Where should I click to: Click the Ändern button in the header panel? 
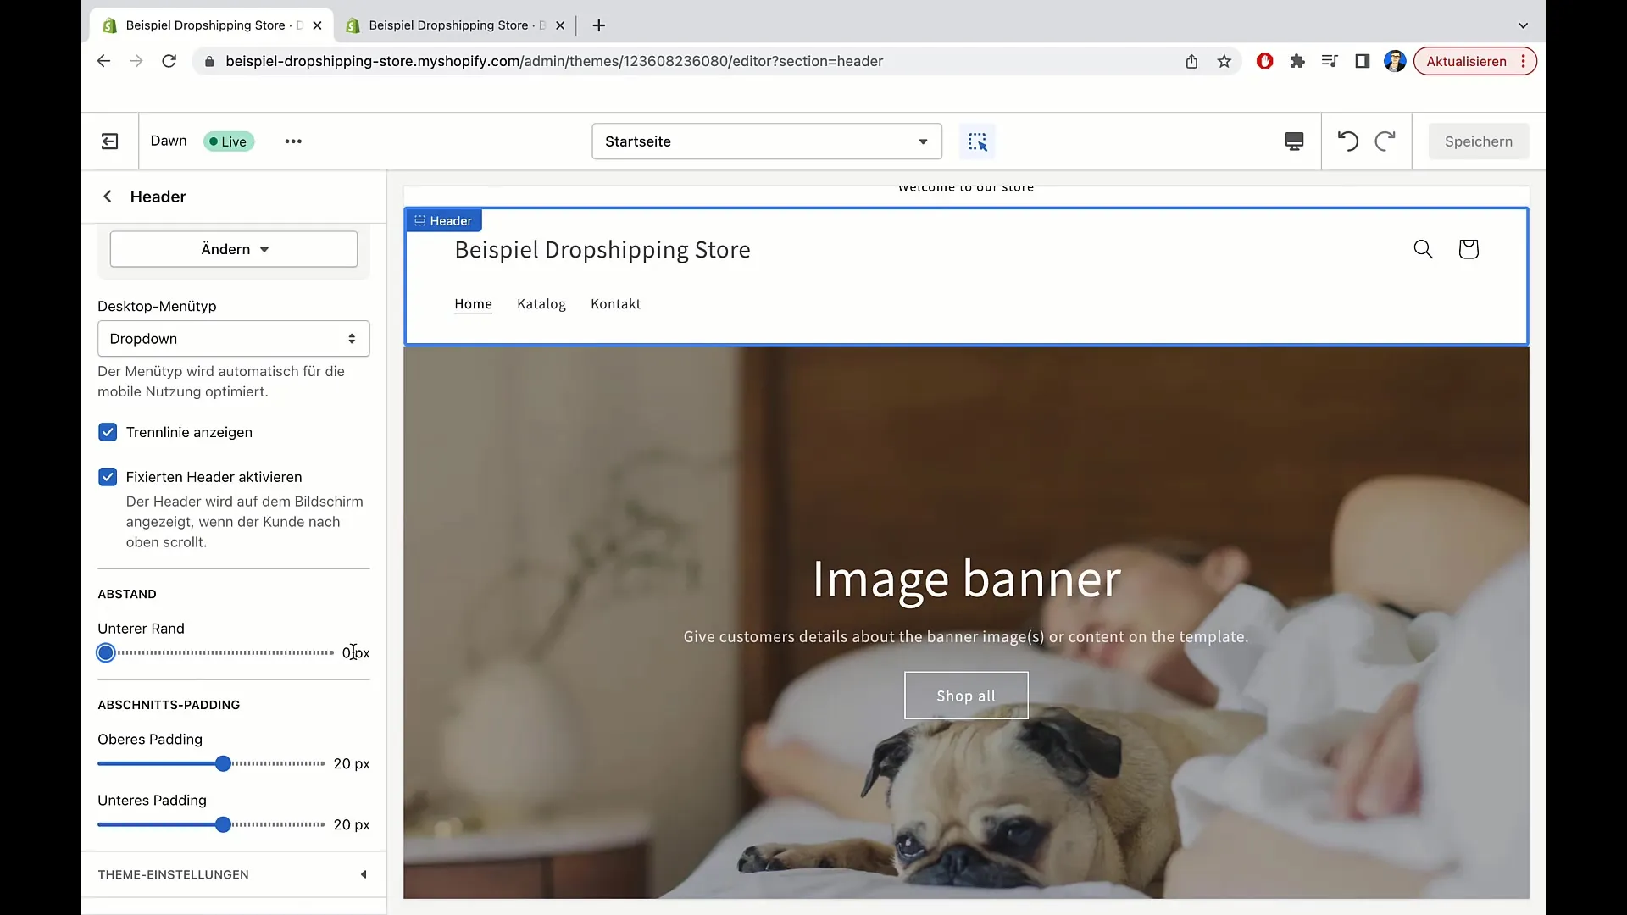coord(234,249)
